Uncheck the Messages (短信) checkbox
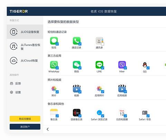The image size is (166, 140). pos(57,44)
